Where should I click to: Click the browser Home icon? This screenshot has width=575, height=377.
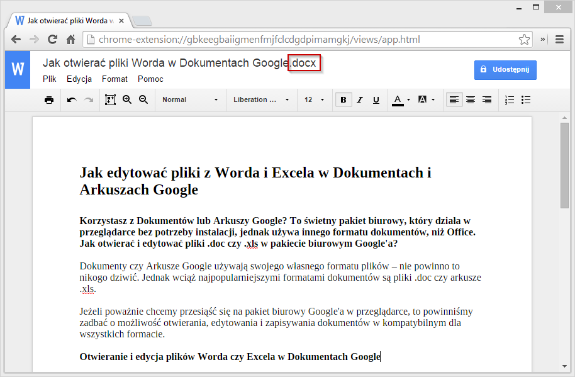pos(71,39)
